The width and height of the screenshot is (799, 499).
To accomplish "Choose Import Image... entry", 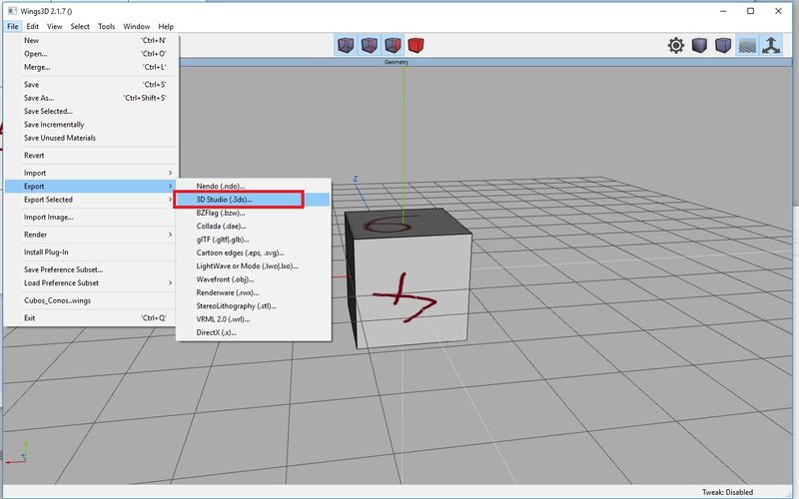I will [x=91, y=217].
